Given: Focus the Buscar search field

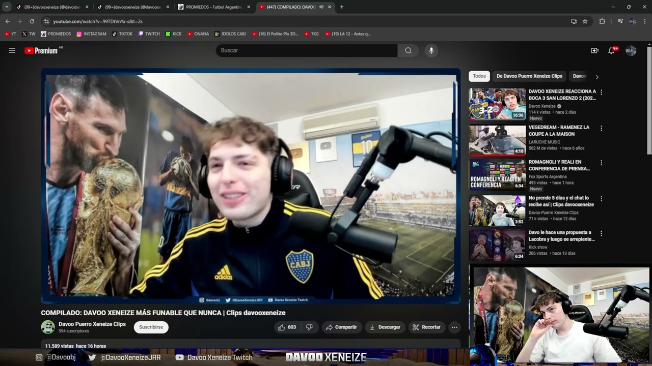Looking at the screenshot, I should point(307,50).
